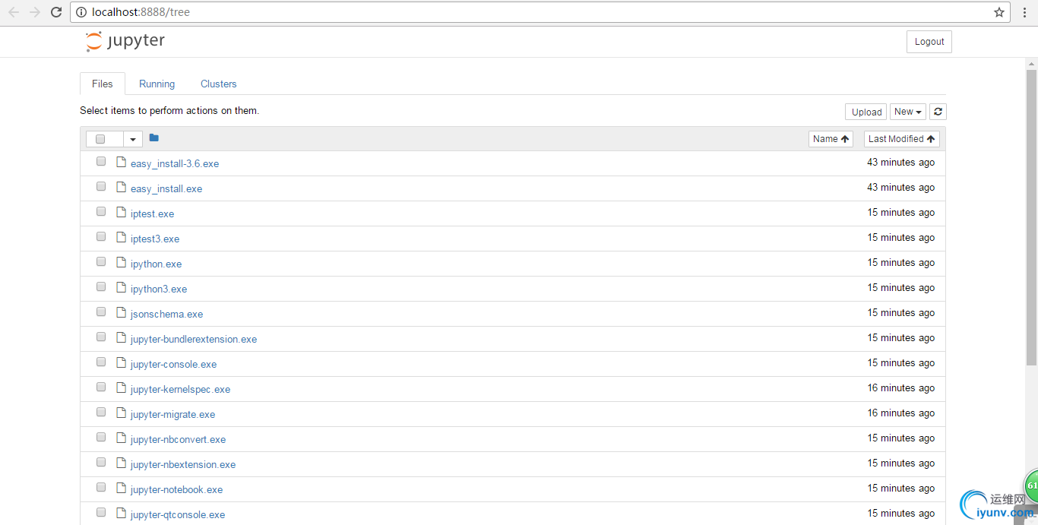Tick the checkbox next to jsonschema.exe

[x=101, y=312]
